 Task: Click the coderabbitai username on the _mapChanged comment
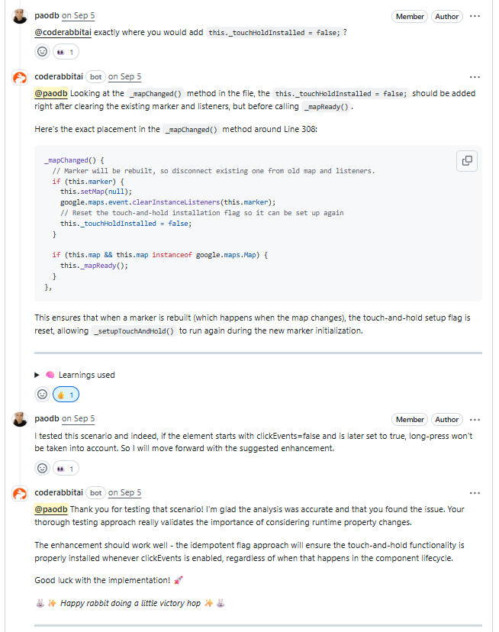pos(59,76)
